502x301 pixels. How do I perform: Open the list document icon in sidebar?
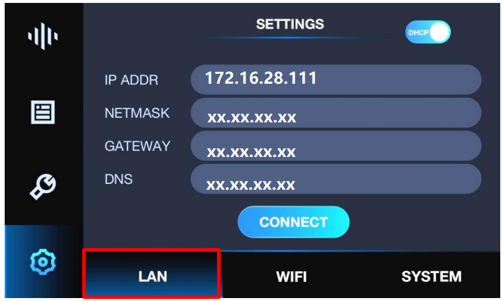pos(43,112)
